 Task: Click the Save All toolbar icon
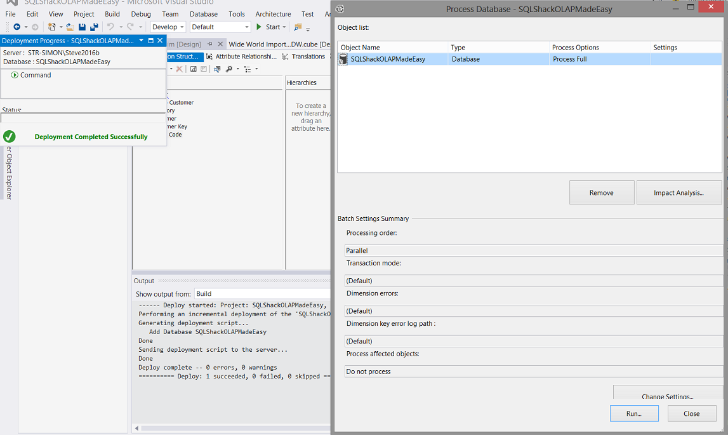[x=94, y=27]
